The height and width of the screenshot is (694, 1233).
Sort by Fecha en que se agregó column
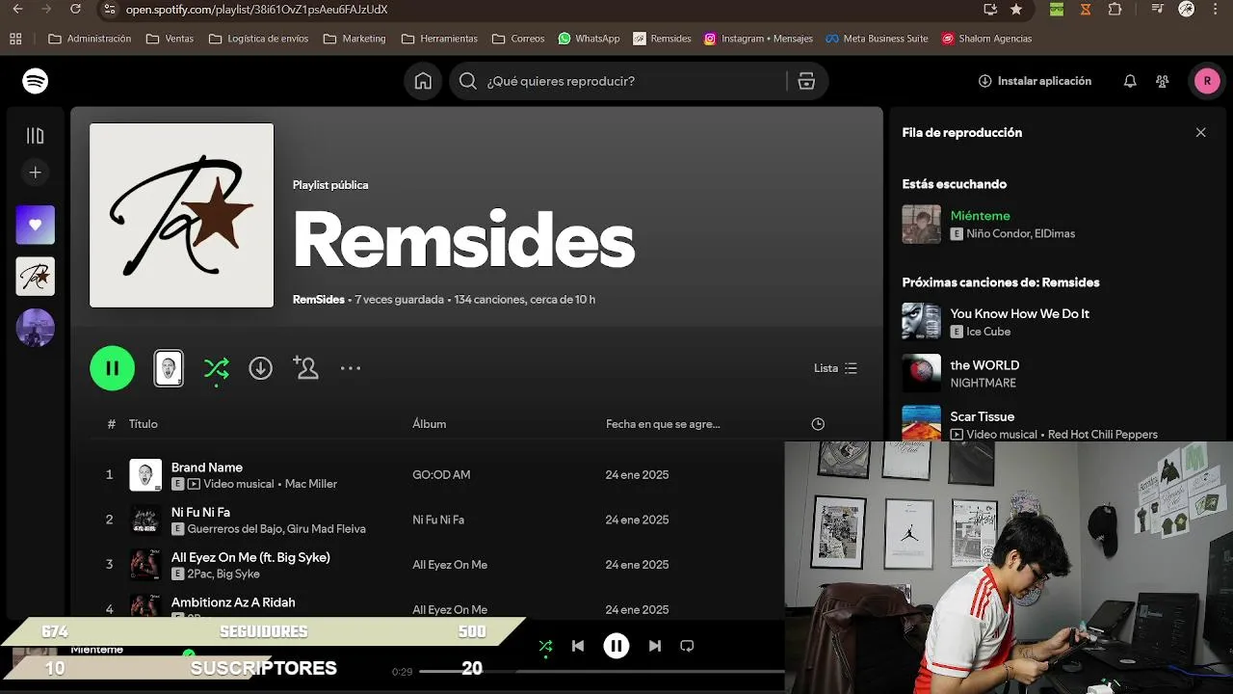click(663, 424)
